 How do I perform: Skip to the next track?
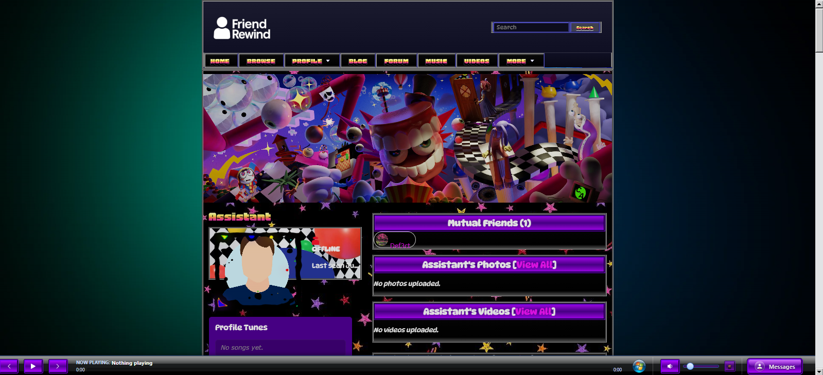pyautogui.click(x=58, y=366)
